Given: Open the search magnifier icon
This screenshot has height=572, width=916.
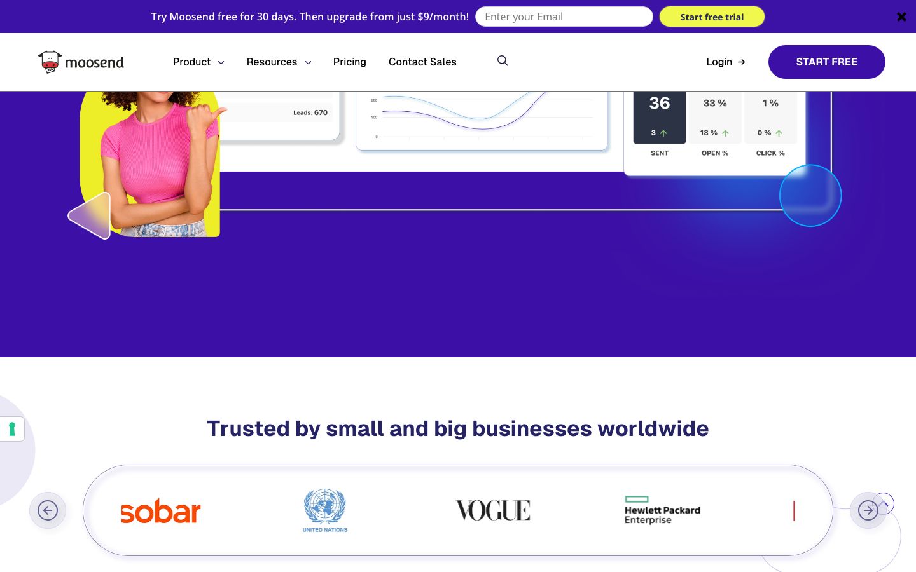Looking at the screenshot, I should (x=503, y=61).
